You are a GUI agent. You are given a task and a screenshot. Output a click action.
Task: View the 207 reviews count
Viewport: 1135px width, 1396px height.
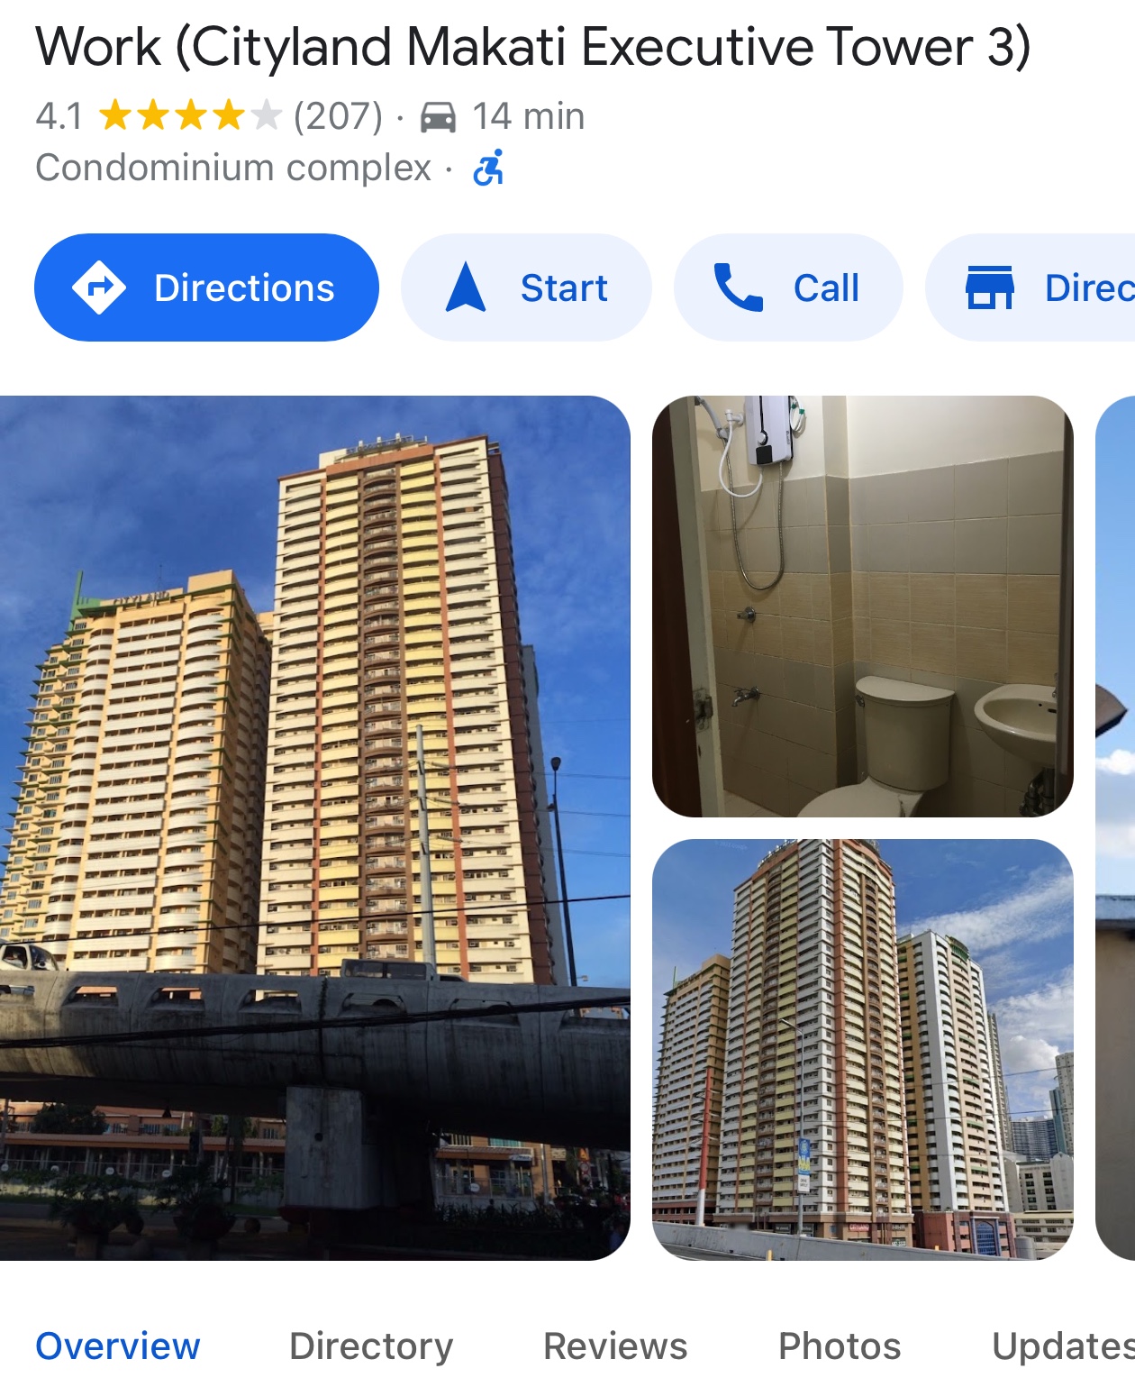(x=338, y=116)
